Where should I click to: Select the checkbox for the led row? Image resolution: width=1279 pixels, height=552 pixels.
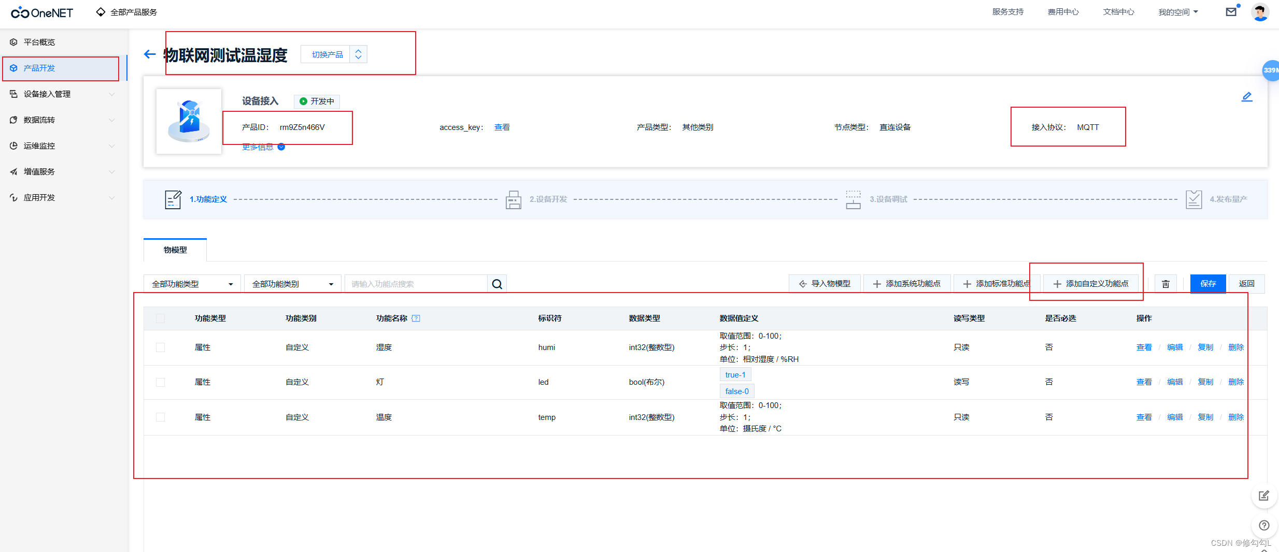pyautogui.click(x=161, y=382)
